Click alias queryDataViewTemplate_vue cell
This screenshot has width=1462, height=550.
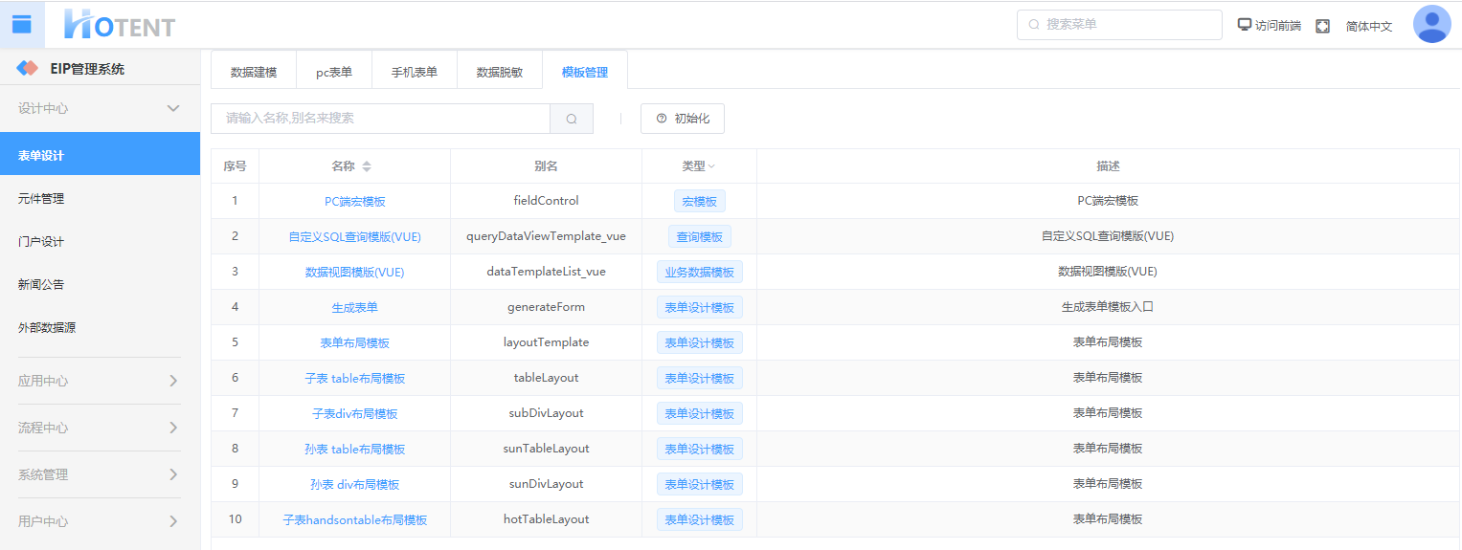tap(547, 236)
